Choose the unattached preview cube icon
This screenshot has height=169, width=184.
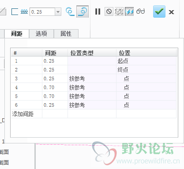119,11
